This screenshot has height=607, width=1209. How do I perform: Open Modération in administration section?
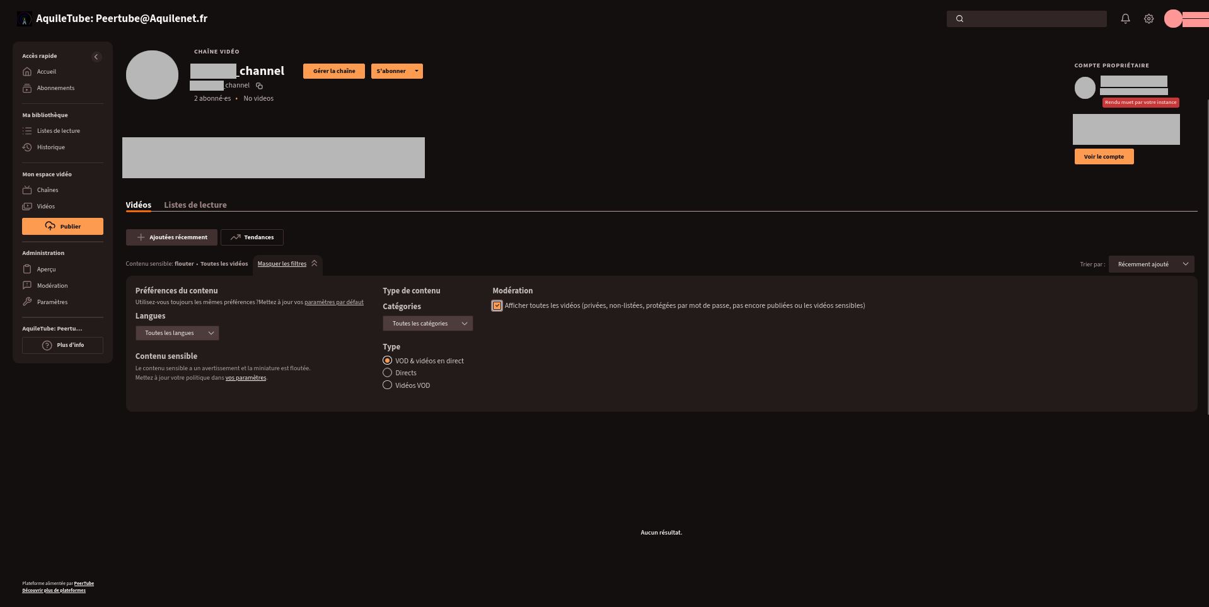[52, 286]
